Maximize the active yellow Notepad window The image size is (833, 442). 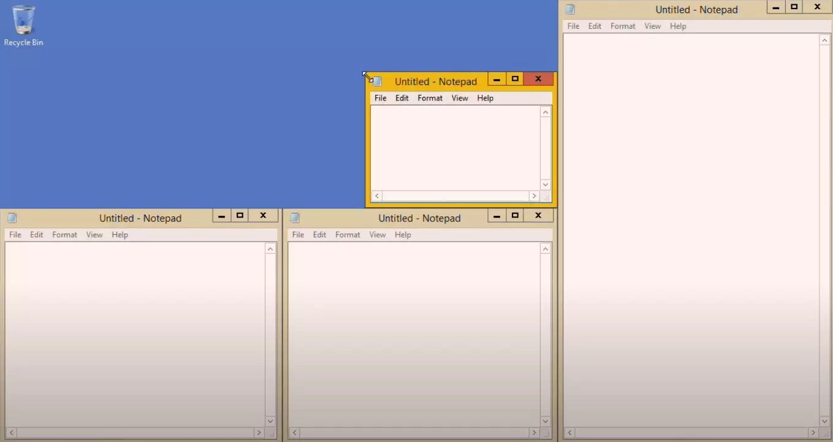(x=515, y=79)
